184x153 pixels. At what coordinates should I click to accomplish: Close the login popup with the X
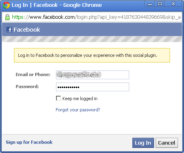point(173,4)
